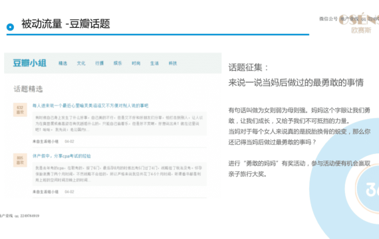
Task: Click the excerpt text of the 632-likes topic
Action: (x=120, y=123)
